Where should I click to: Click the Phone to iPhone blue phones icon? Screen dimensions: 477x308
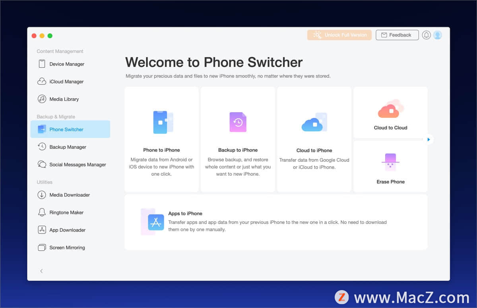pyautogui.click(x=163, y=122)
